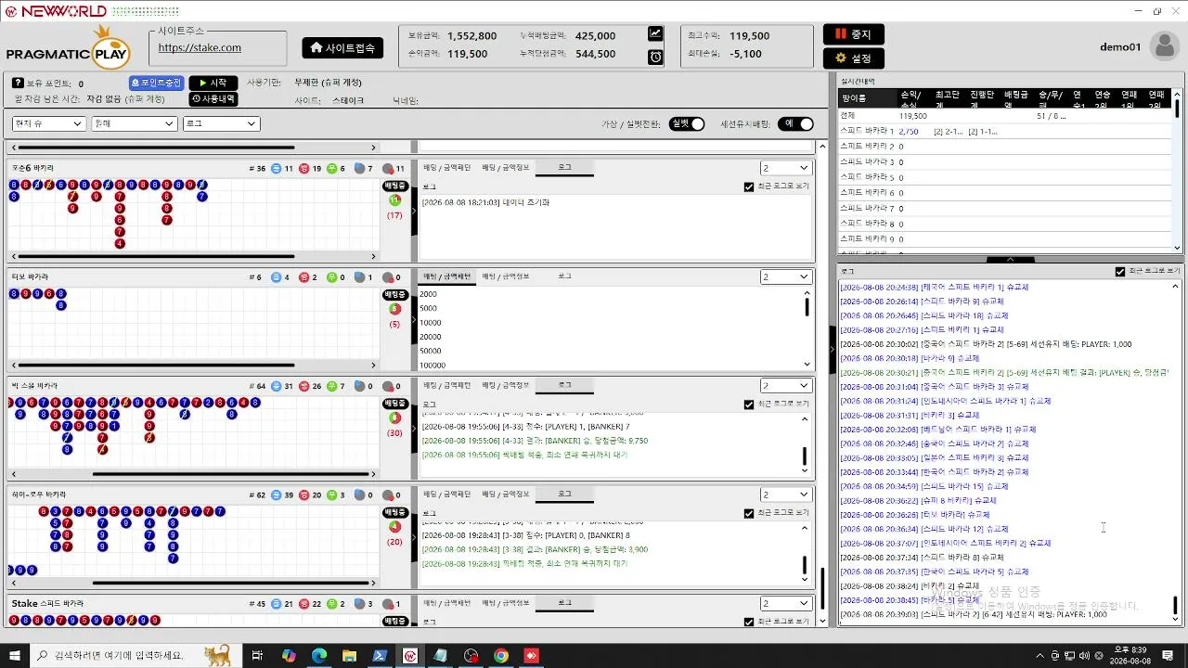Uncheck 최근 로그로 보기 in the right log panel
This screenshot has height=668, width=1188.
[x=1120, y=272]
